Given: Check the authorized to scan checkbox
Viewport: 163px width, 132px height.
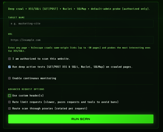Looking at the screenshot, I should (x=9, y=59).
